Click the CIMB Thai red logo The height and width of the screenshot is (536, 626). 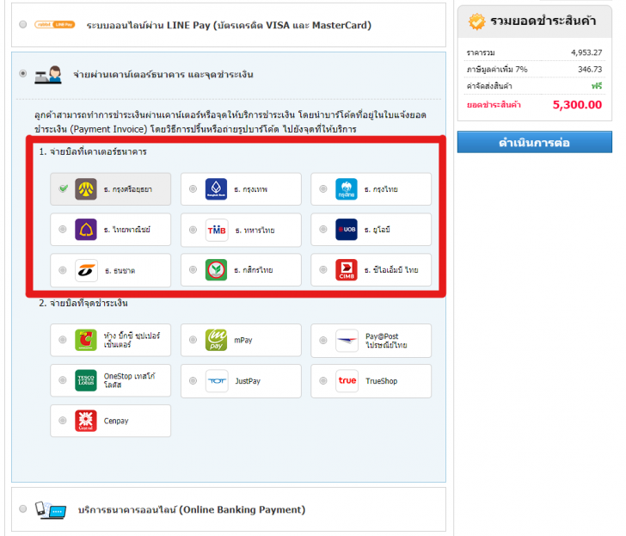click(x=347, y=270)
